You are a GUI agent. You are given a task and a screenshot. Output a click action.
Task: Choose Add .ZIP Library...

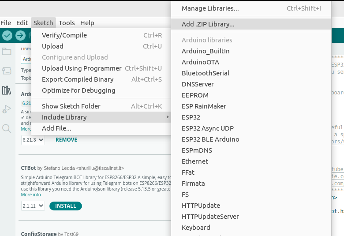pos(251,24)
